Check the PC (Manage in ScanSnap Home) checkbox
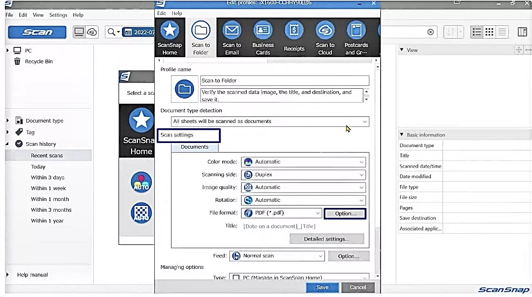 tap(236, 277)
